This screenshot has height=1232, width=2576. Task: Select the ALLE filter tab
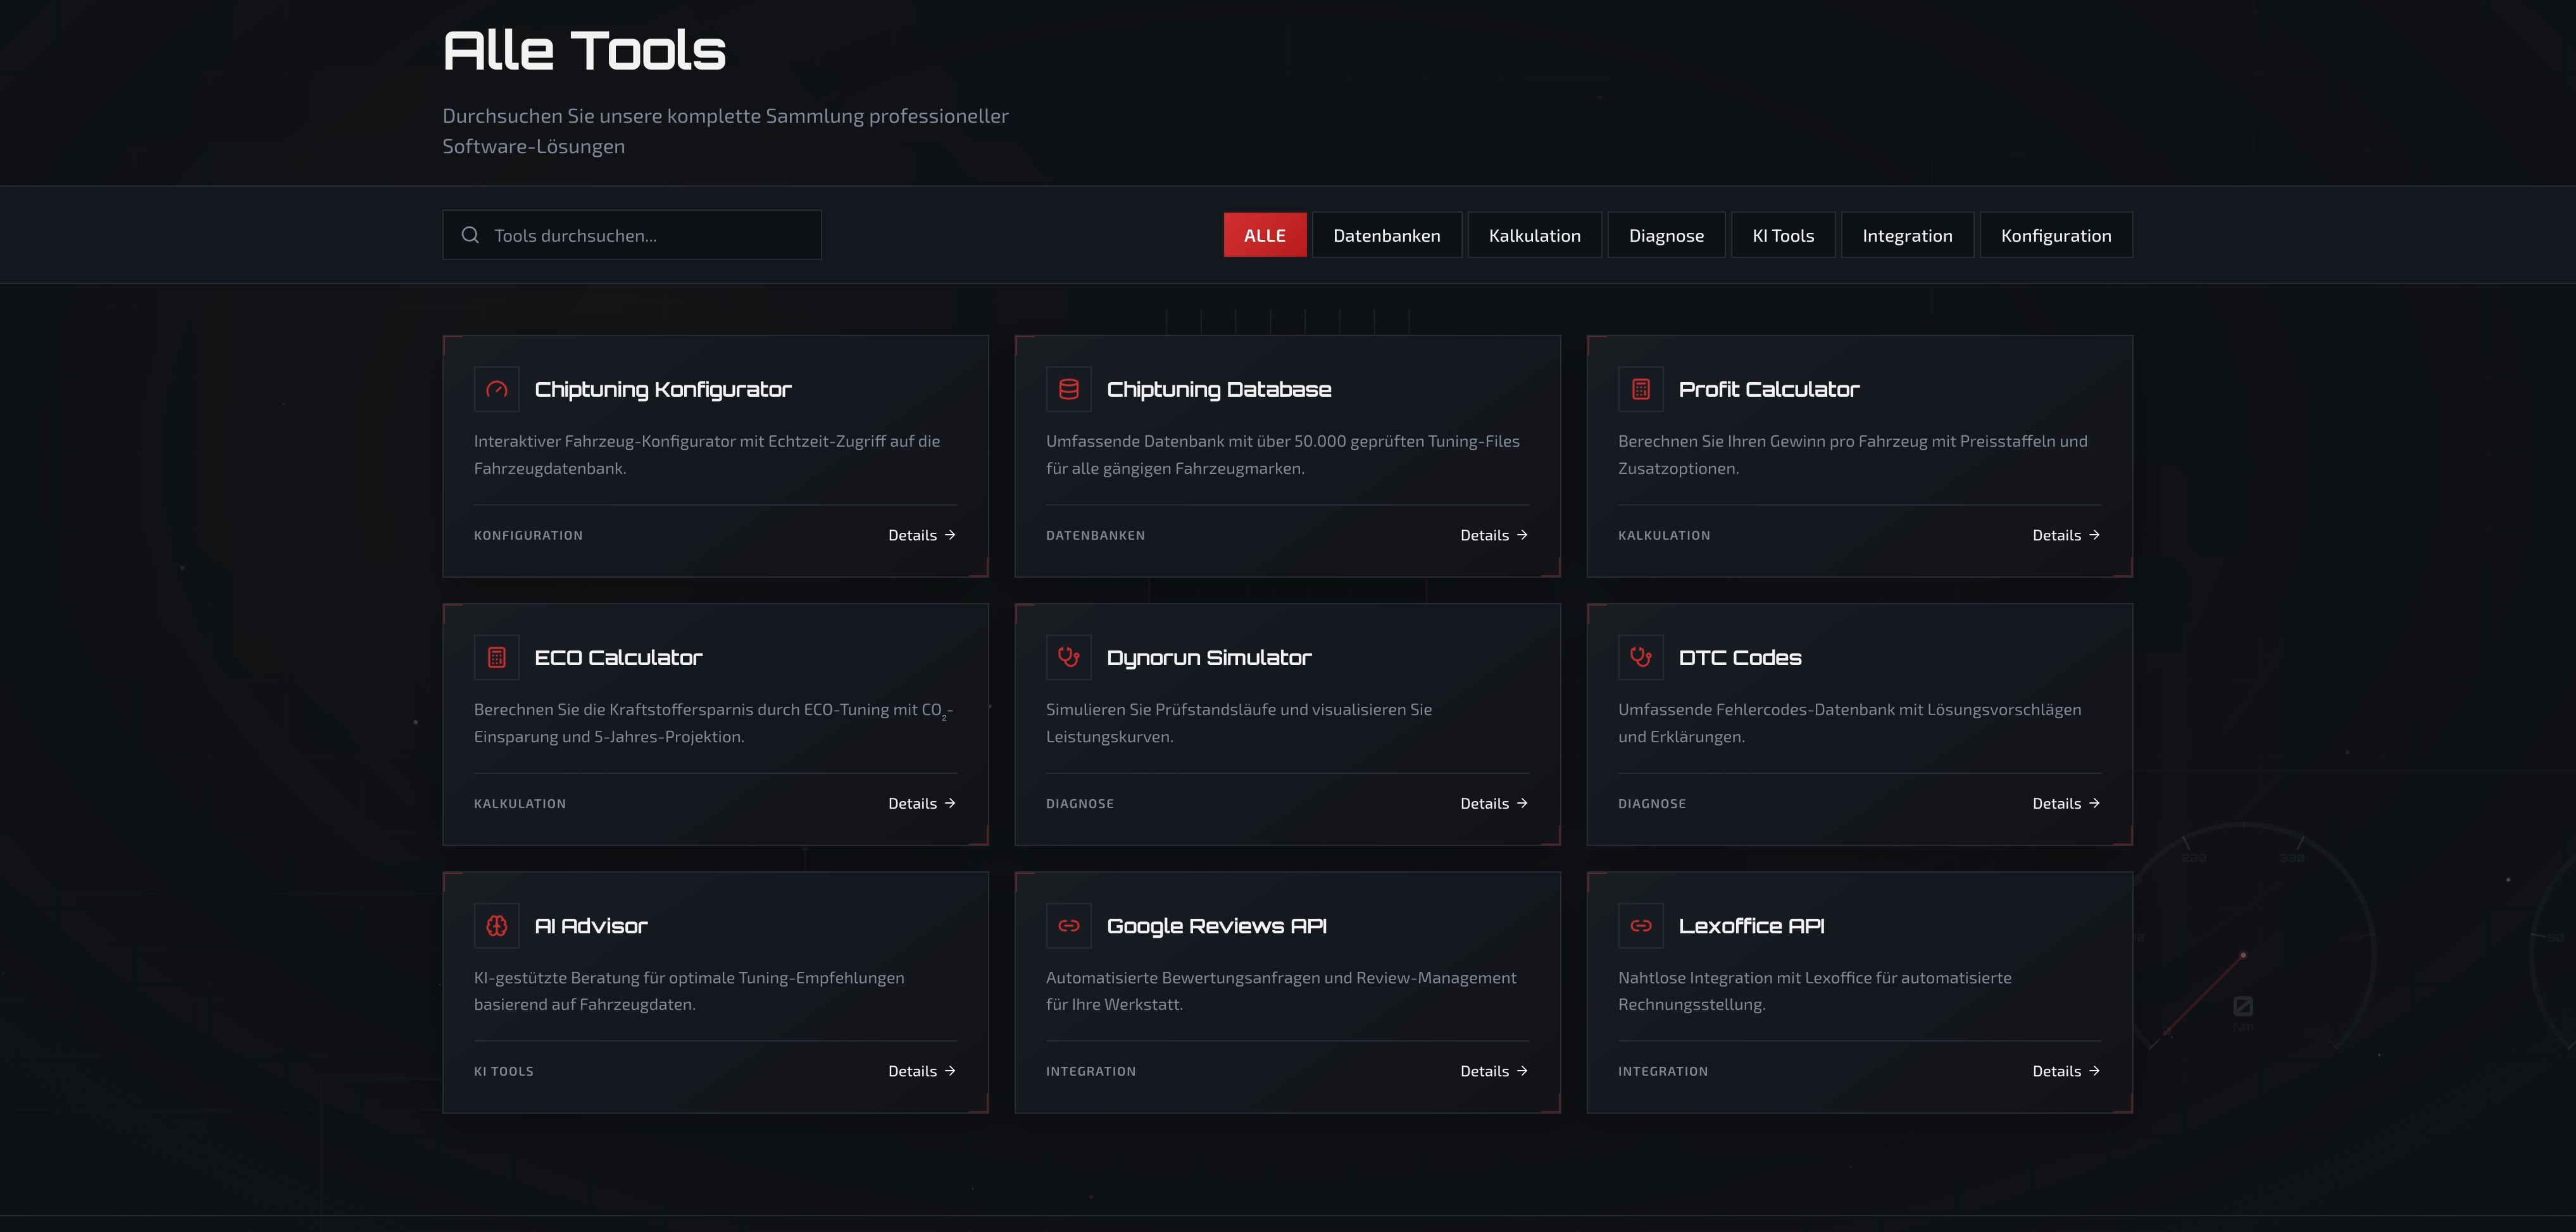coord(1265,235)
